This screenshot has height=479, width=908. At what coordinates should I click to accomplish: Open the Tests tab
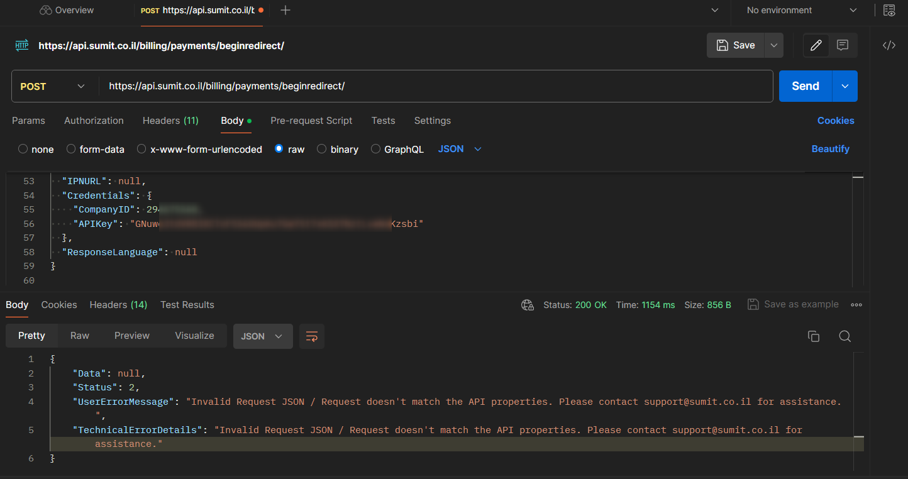coord(383,121)
